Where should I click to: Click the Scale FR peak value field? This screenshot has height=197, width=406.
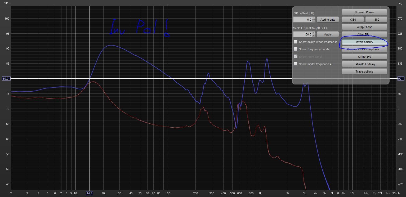point(303,34)
